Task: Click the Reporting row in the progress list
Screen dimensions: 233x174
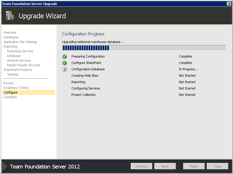Action: 78,82
